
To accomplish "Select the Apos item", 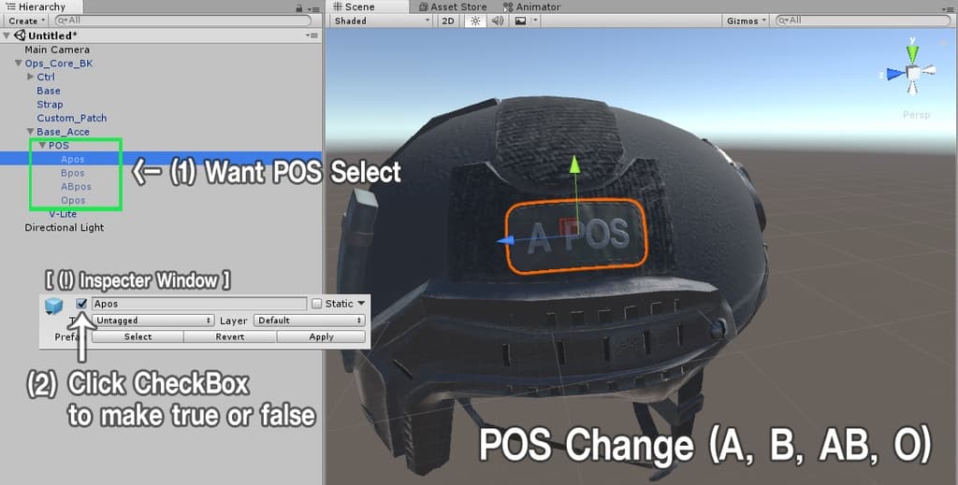I will click(73, 159).
